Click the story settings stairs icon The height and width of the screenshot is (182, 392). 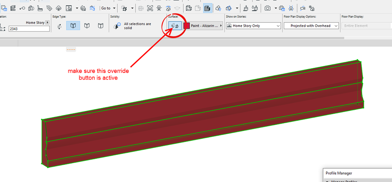coord(40,8)
